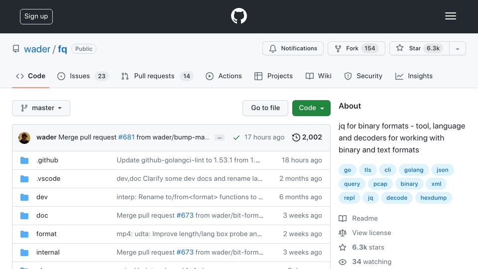Image resolution: width=478 pixels, height=269 pixels.
Task: Open the golangci-lint update commit message
Action: click(188, 160)
